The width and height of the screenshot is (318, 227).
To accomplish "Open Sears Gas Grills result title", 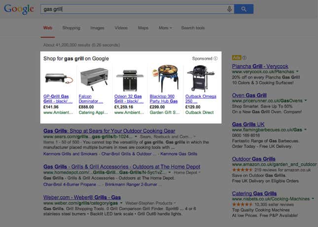I will 109,131.
